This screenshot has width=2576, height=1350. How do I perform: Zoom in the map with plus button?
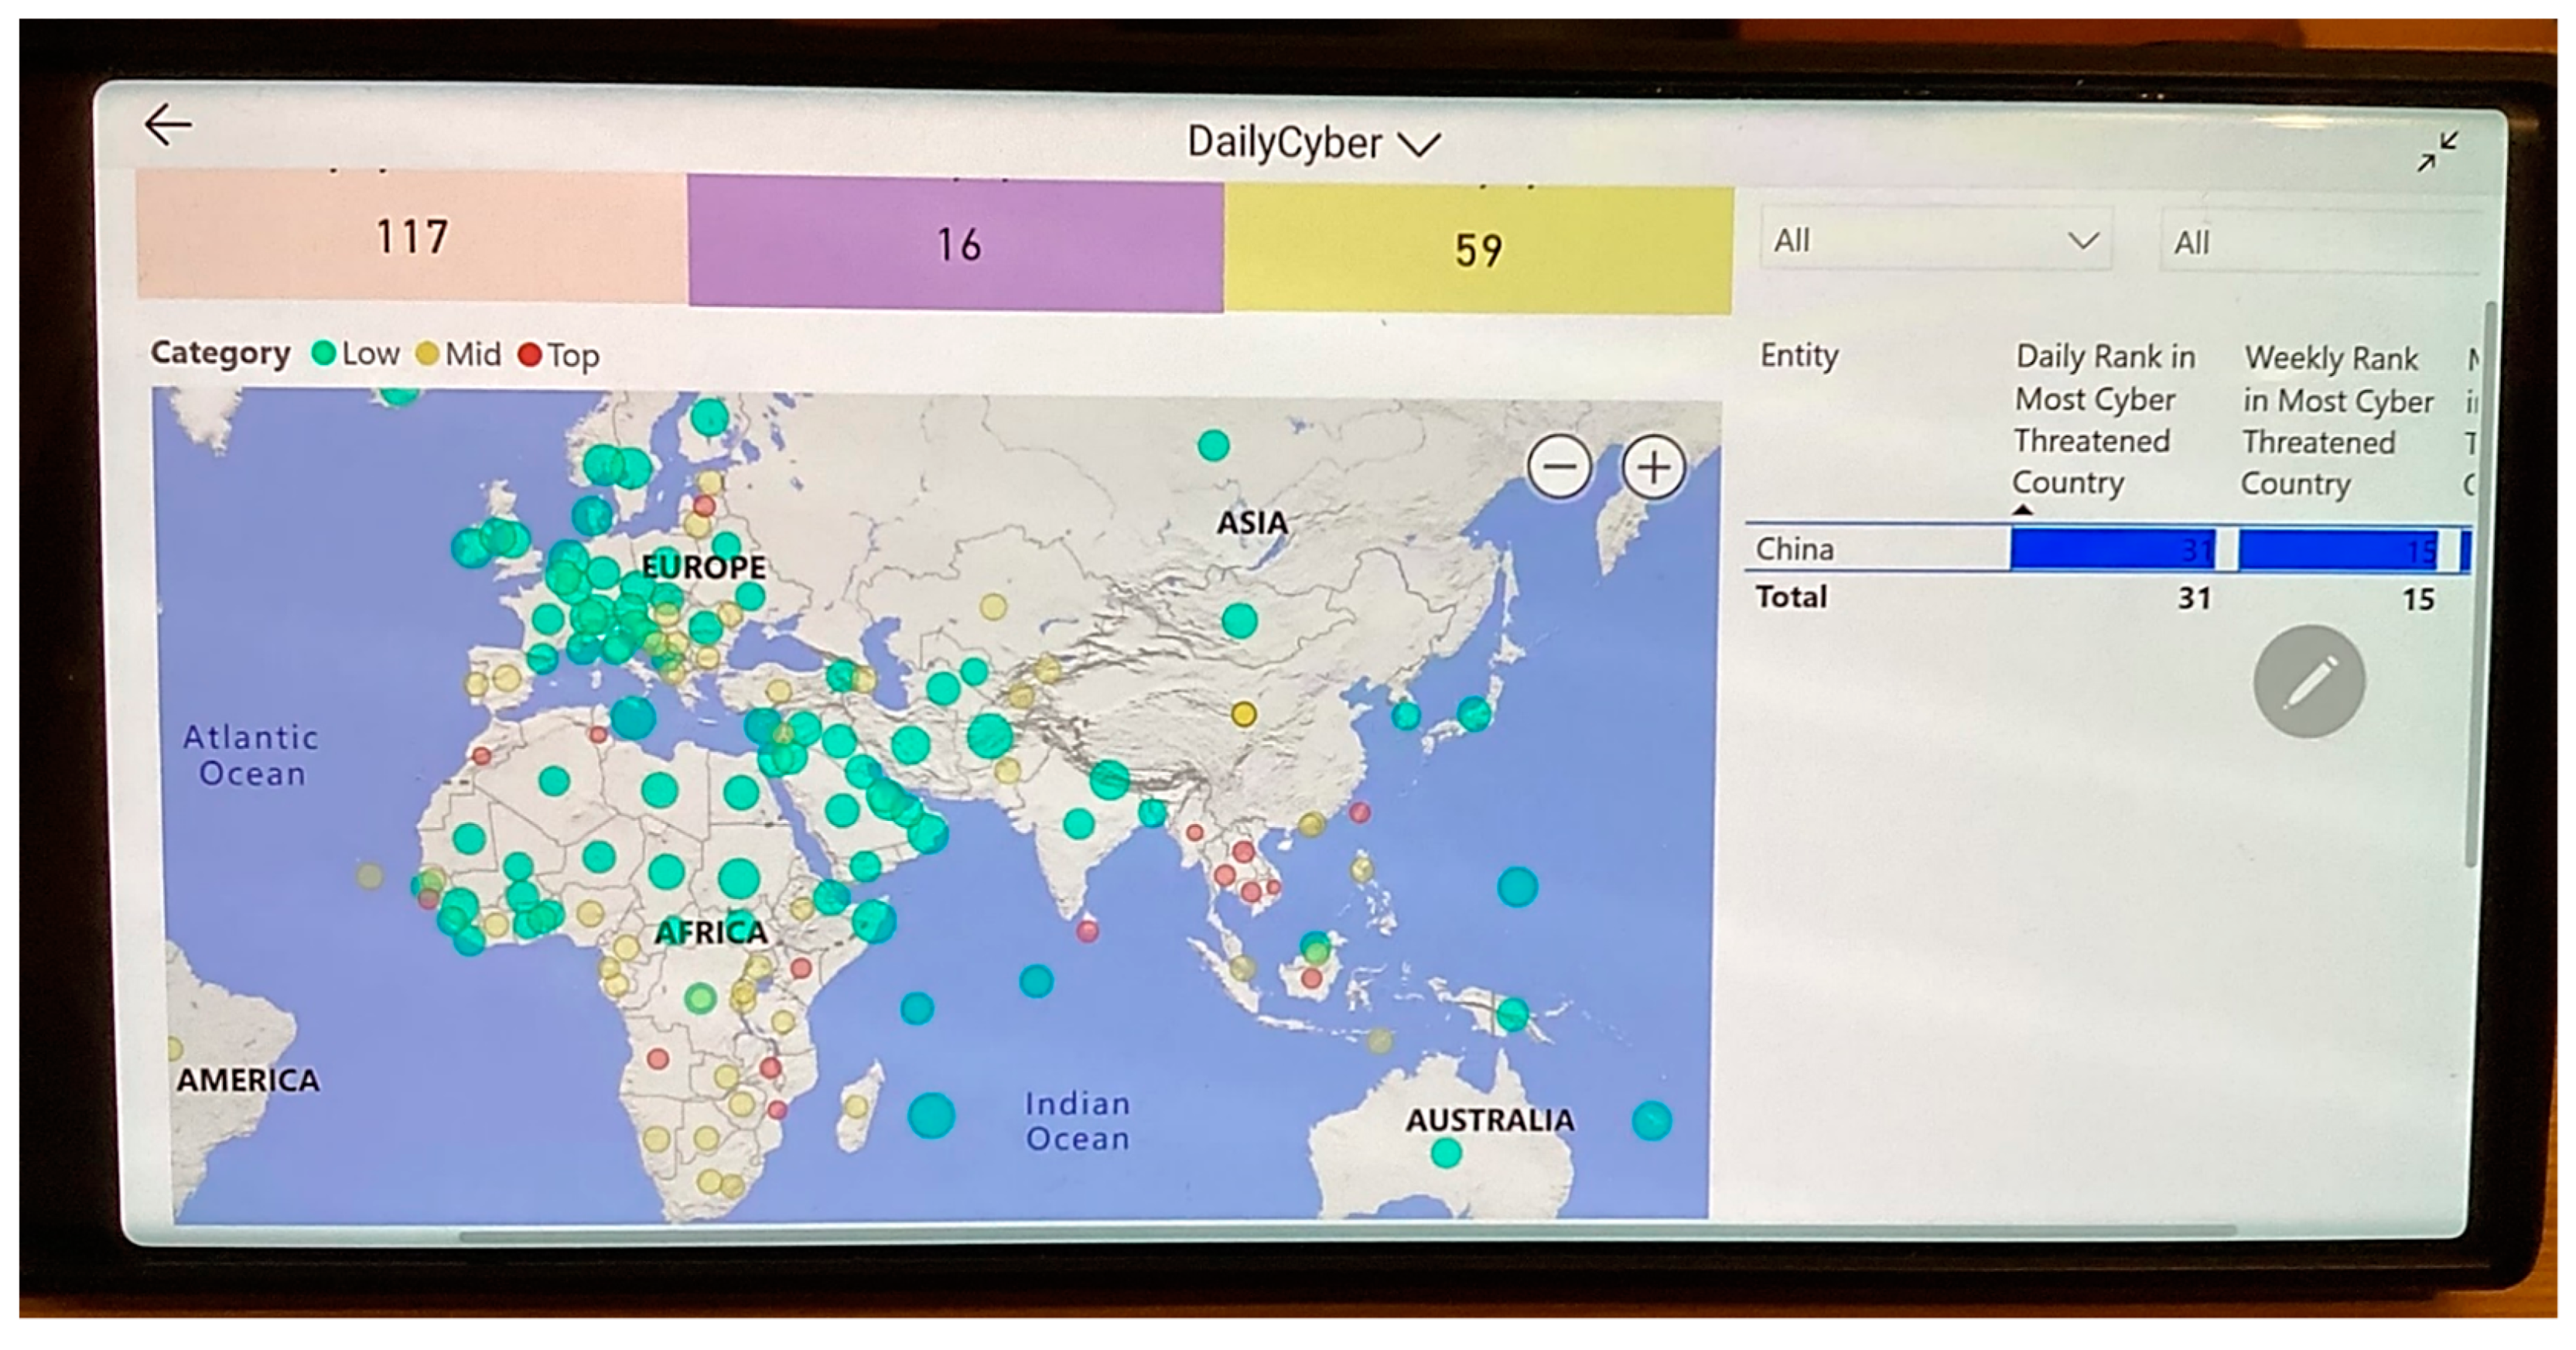(1653, 467)
